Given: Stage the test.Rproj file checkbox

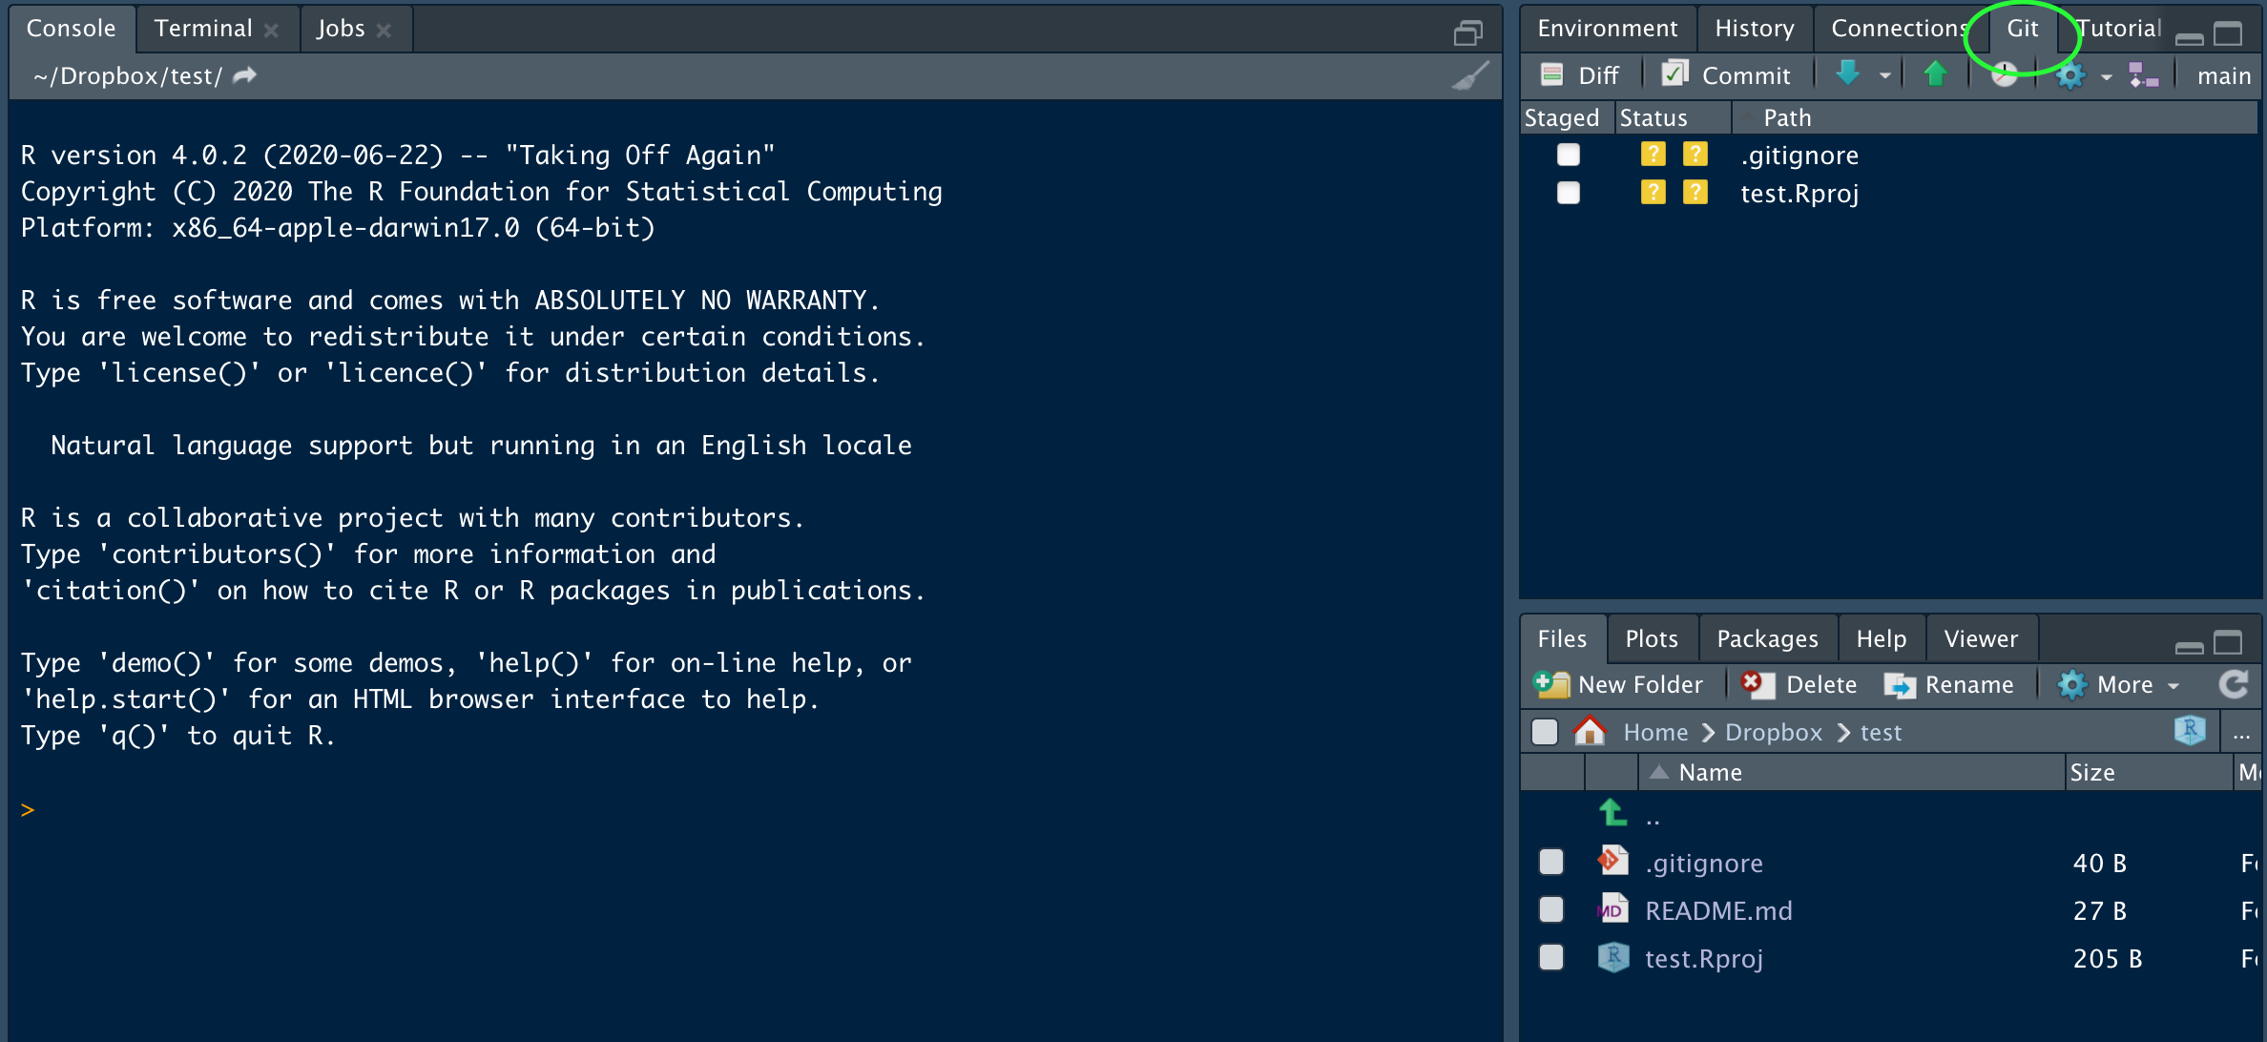Looking at the screenshot, I should click(x=1568, y=193).
